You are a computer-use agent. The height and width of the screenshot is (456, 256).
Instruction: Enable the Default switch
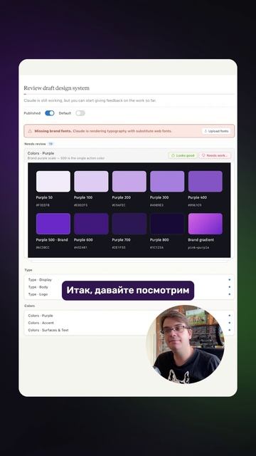80,113
